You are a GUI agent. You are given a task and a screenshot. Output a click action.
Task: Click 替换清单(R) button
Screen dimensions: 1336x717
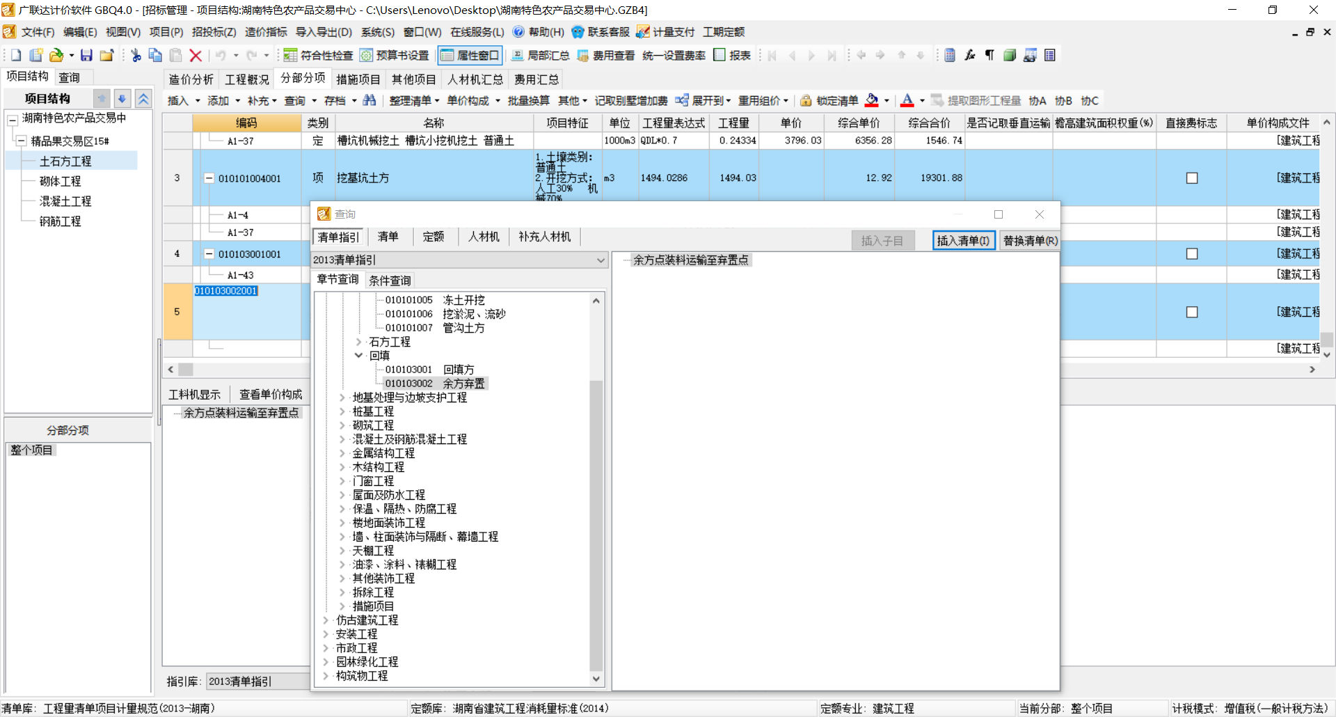pyautogui.click(x=1030, y=241)
